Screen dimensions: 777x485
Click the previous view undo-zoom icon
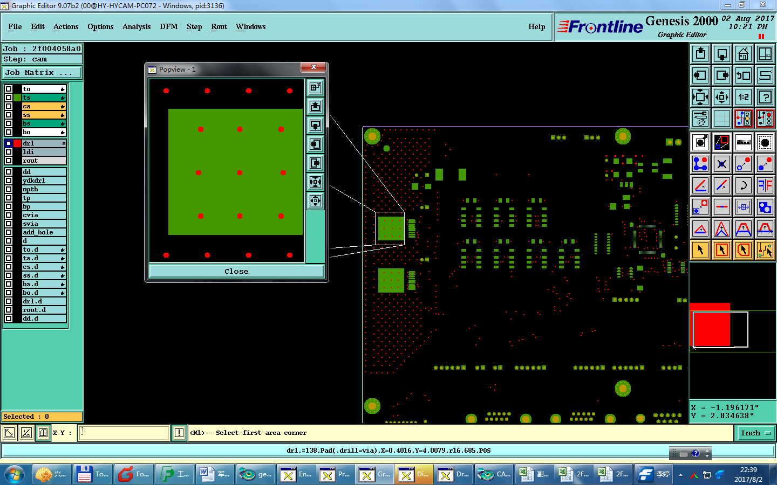click(x=744, y=75)
